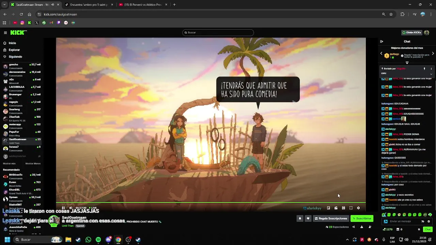
Task: Reload the page
Action: pos(21,14)
